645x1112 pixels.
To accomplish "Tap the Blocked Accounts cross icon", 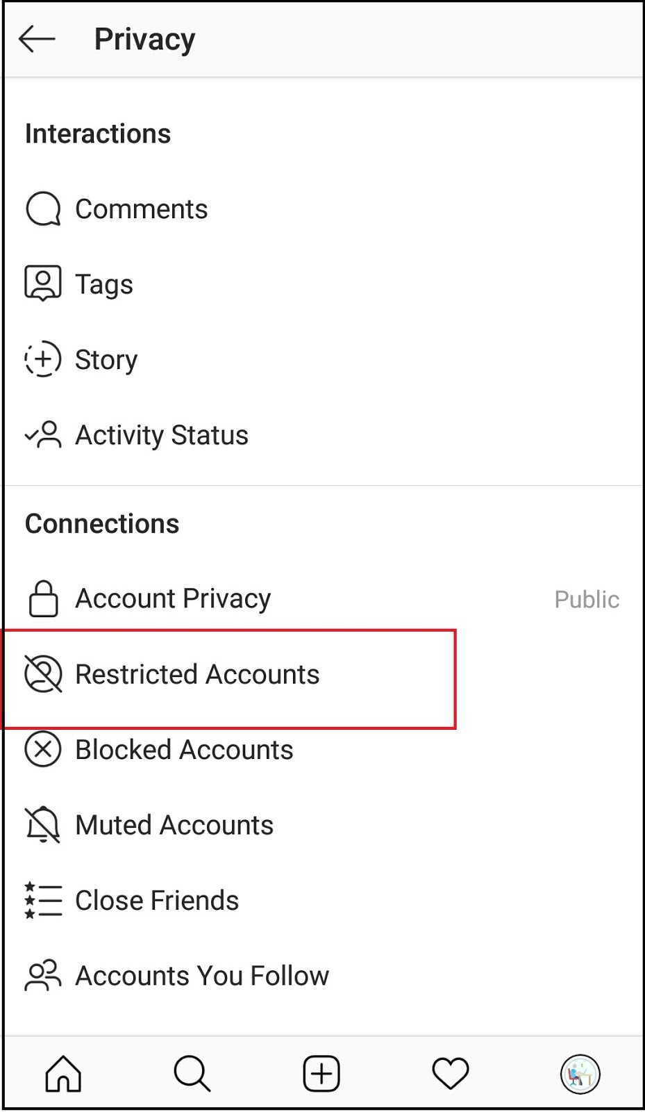I will tap(42, 749).
